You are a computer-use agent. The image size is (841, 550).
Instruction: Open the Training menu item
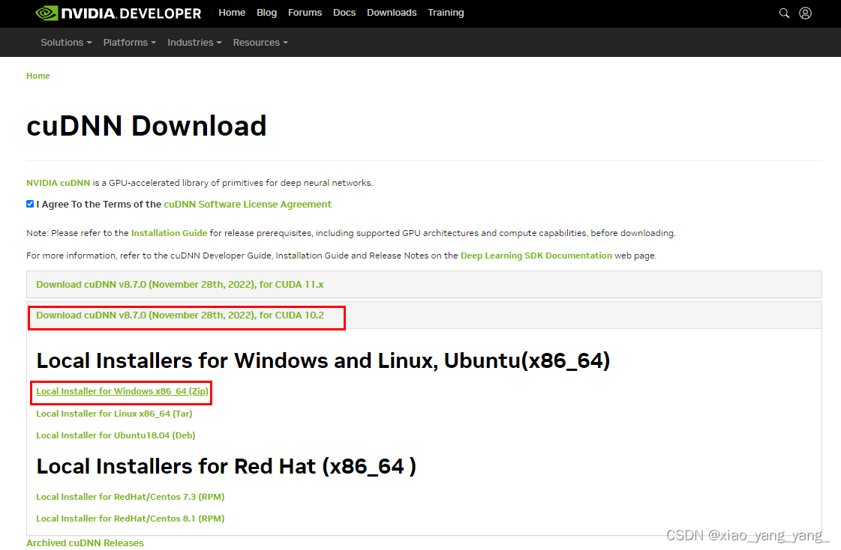pyautogui.click(x=446, y=12)
